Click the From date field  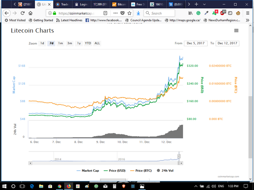tap(196, 43)
